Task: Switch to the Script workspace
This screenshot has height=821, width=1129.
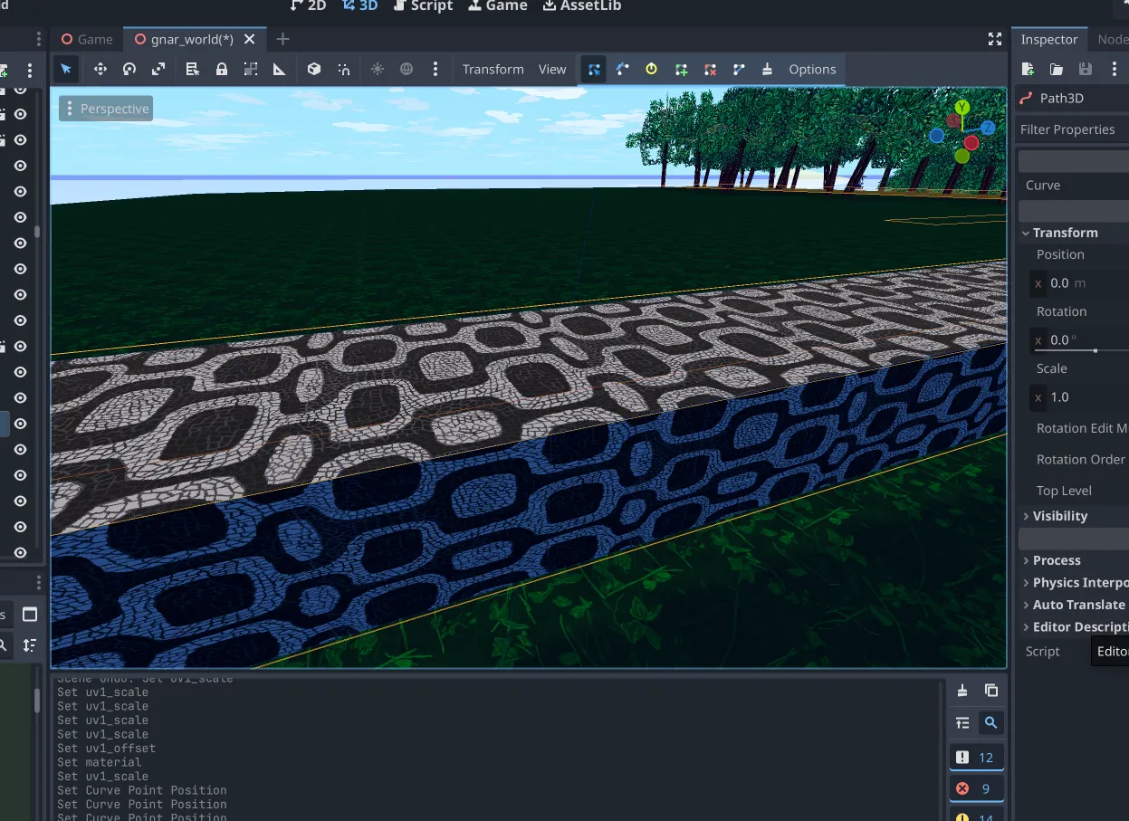Action: click(423, 5)
